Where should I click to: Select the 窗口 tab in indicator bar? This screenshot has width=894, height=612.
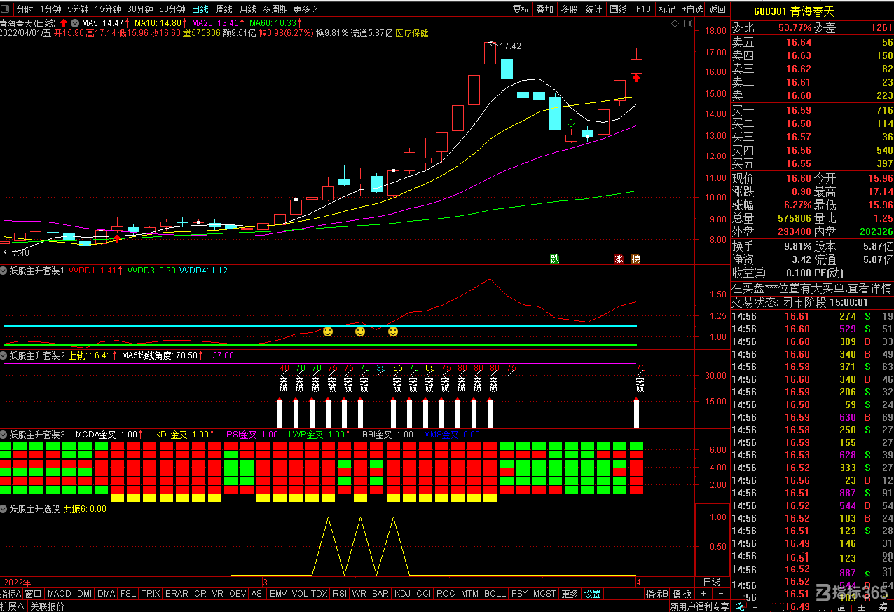[33, 594]
